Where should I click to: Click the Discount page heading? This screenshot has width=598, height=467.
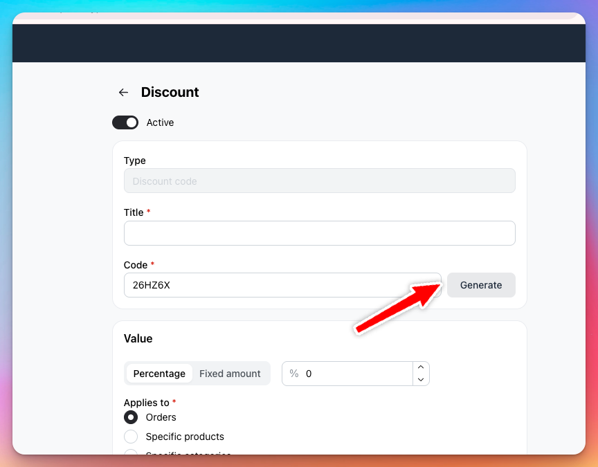pyautogui.click(x=170, y=93)
